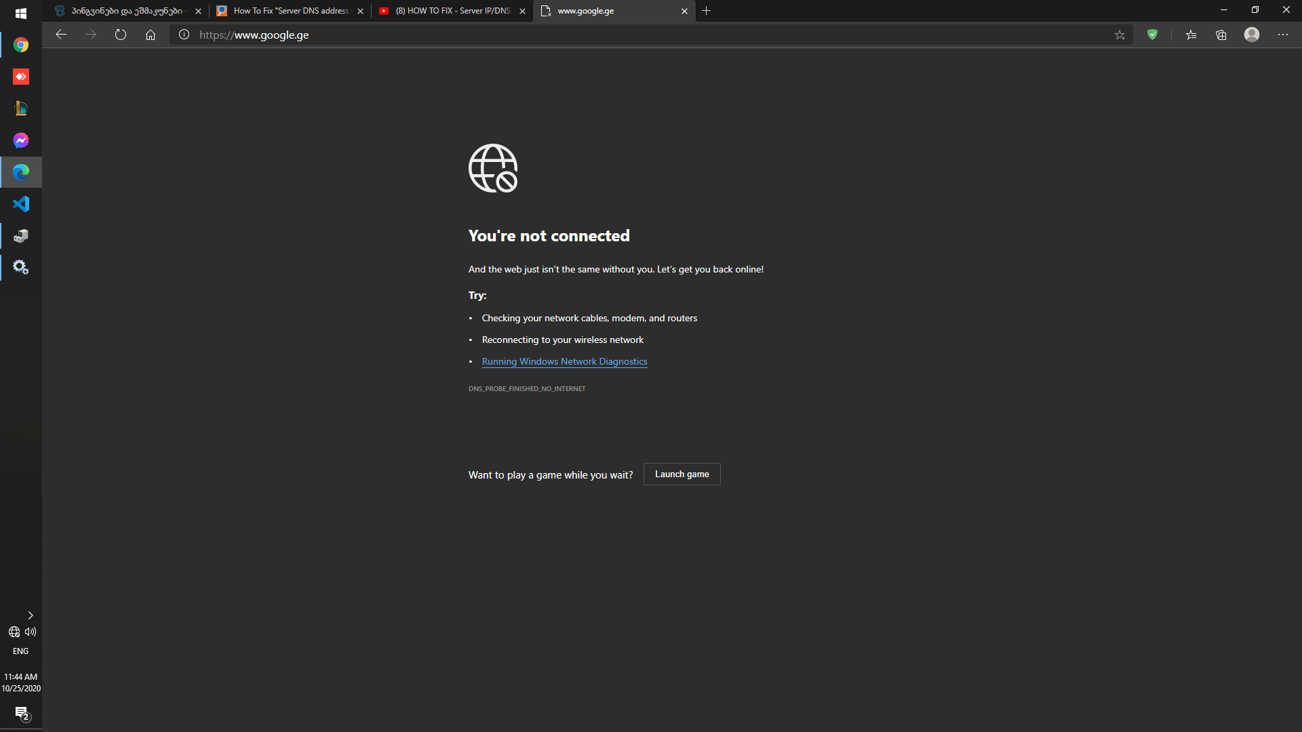The height and width of the screenshot is (732, 1302).
Task: Open a new tab with plus button
Action: tap(707, 11)
